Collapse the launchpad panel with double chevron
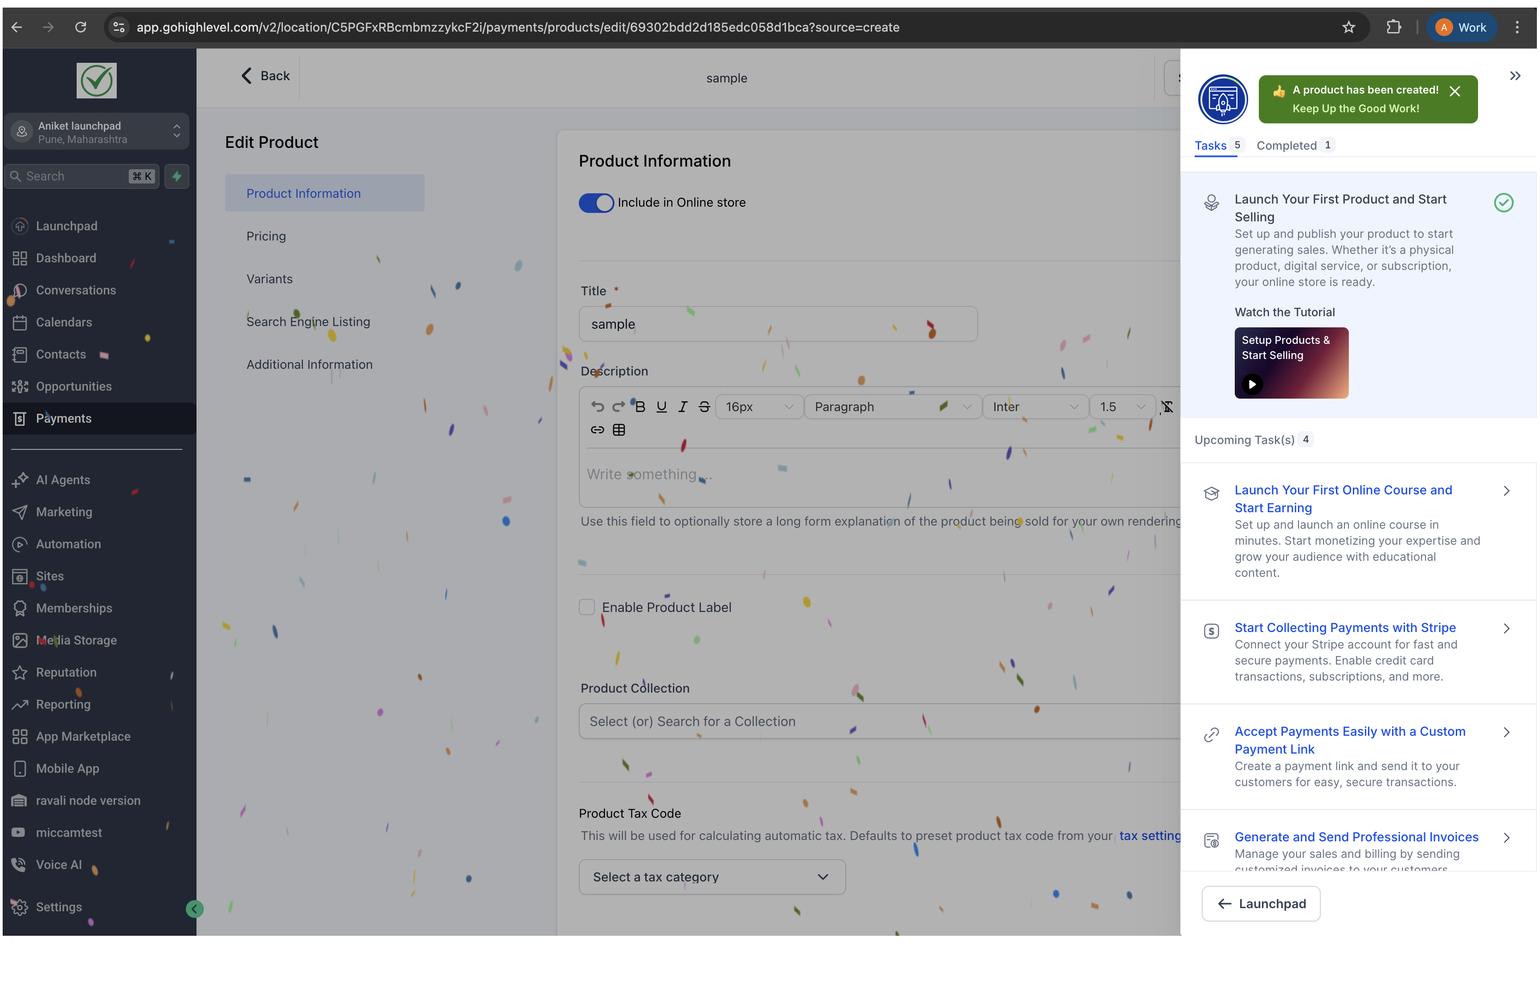 click(1515, 76)
